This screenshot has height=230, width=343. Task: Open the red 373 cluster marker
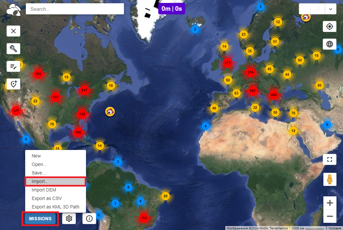[228, 63]
